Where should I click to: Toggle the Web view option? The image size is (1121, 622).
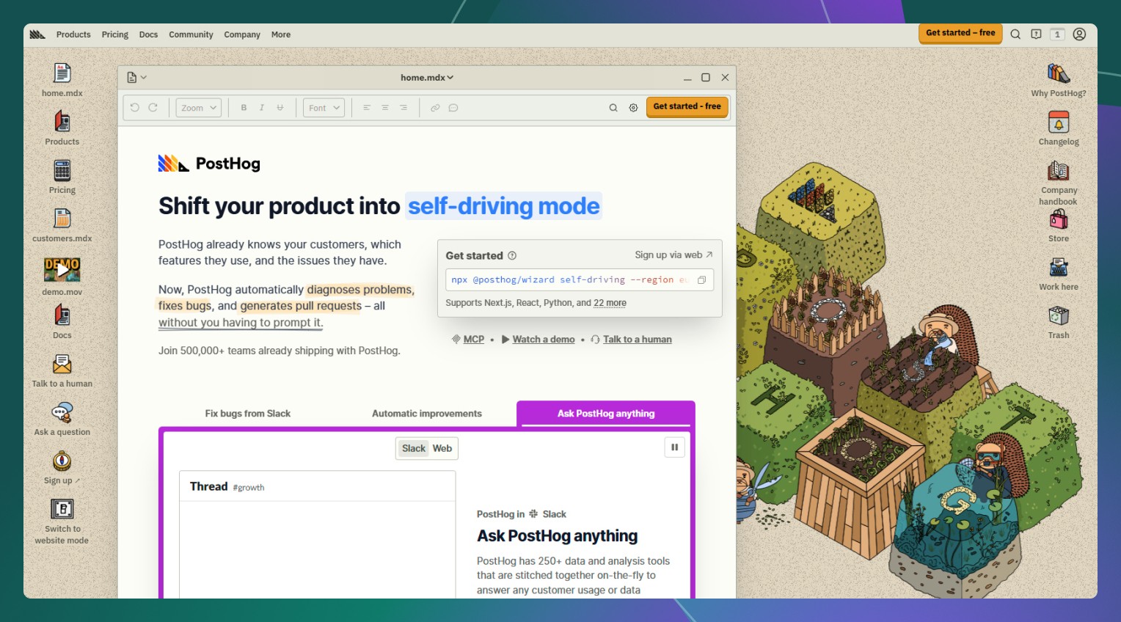[x=442, y=448]
